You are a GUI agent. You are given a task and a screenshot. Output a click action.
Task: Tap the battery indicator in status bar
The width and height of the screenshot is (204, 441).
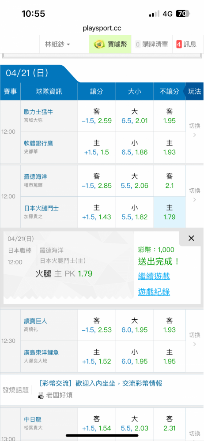tap(183, 14)
